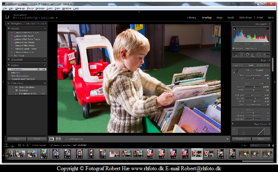Select the Adjustment Brush tool
This screenshot has width=278, height=172.
pyautogui.click(x=266, y=54)
